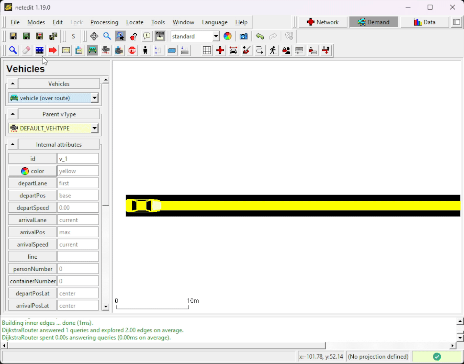Take a screenshot with the camera icon
The image size is (464, 364).
pyautogui.click(x=243, y=36)
